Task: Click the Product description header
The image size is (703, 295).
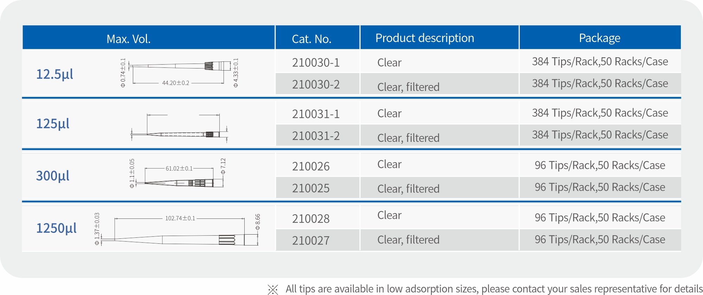Action: pos(425,38)
